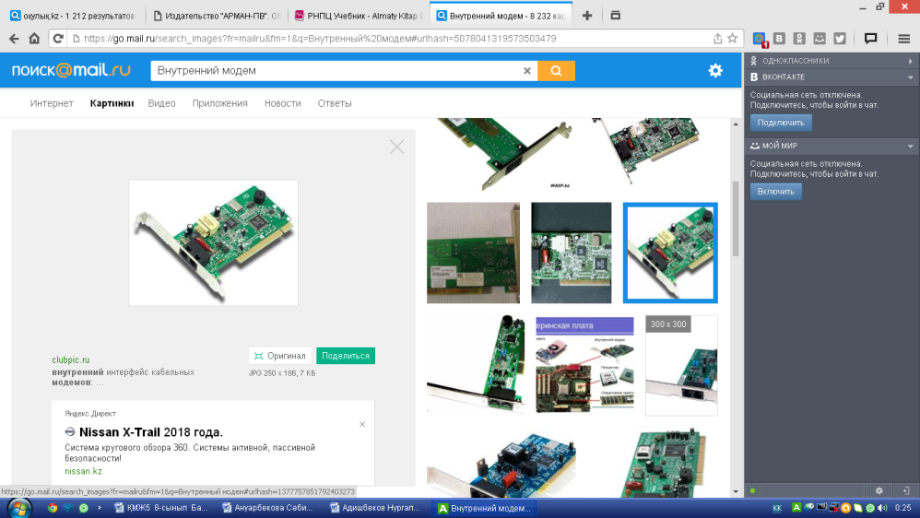Expand the Одноклассники sidebar section
This screenshot has height=518, width=920.
[x=832, y=61]
